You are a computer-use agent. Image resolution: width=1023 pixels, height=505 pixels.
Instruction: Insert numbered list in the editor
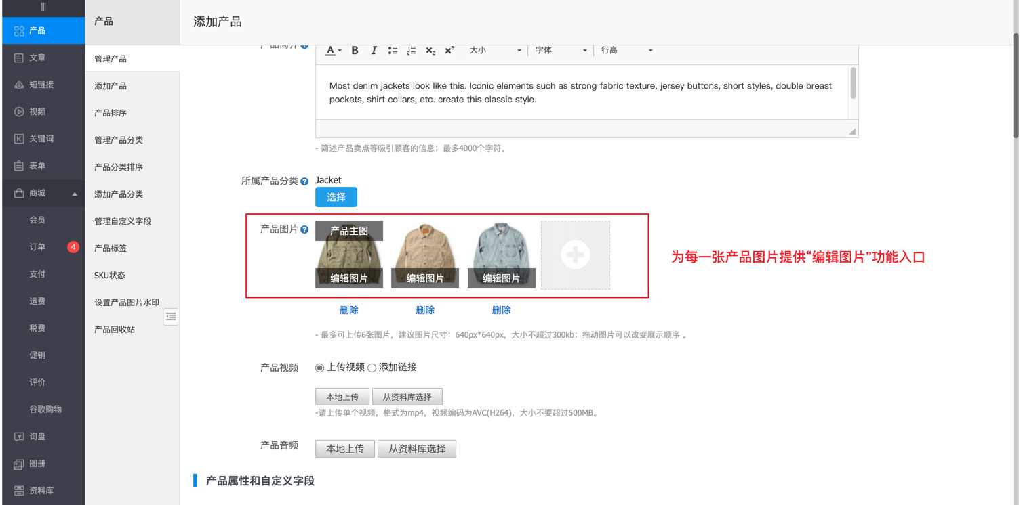412,51
